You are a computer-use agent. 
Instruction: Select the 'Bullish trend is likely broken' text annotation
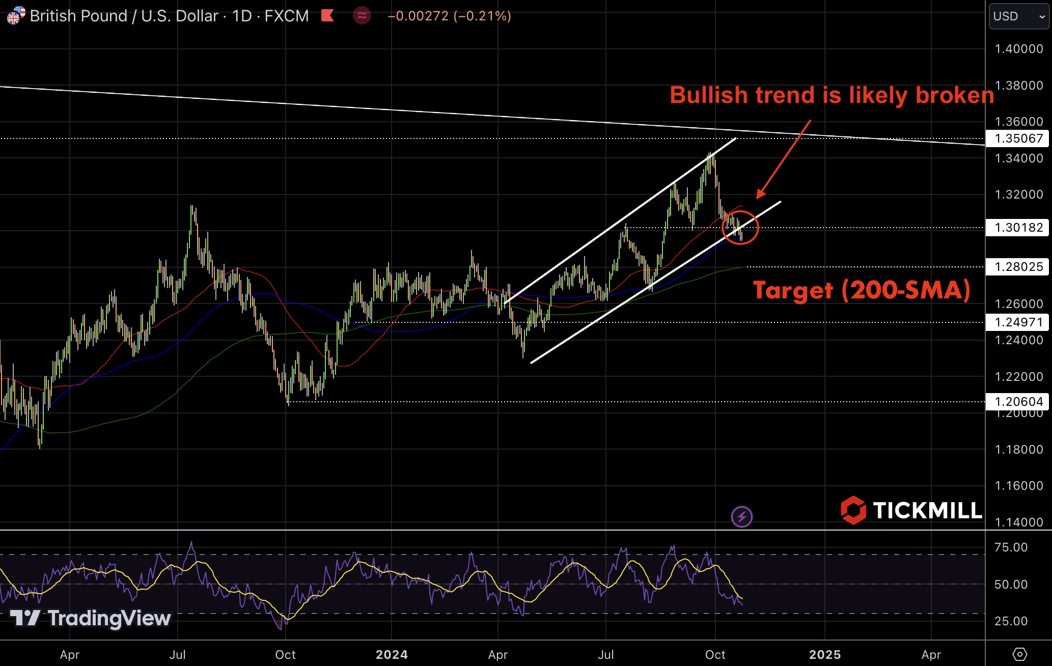tap(832, 95)
